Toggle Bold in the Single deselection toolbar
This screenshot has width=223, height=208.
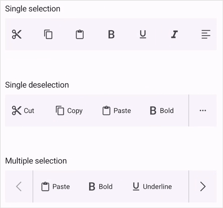pyautogui.click(x=162, y=110)
